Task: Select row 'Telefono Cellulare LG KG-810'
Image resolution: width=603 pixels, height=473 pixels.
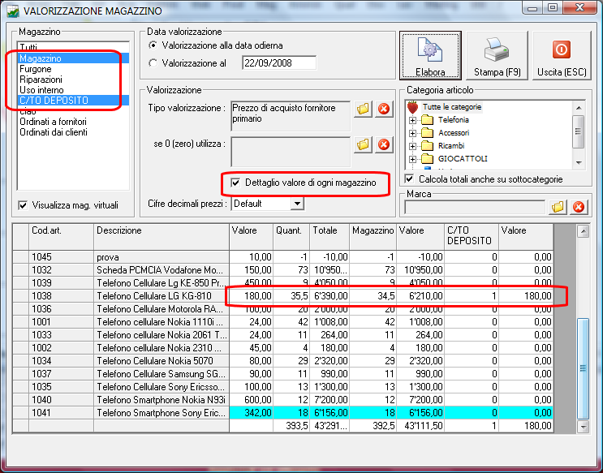Action: [282, 296]
